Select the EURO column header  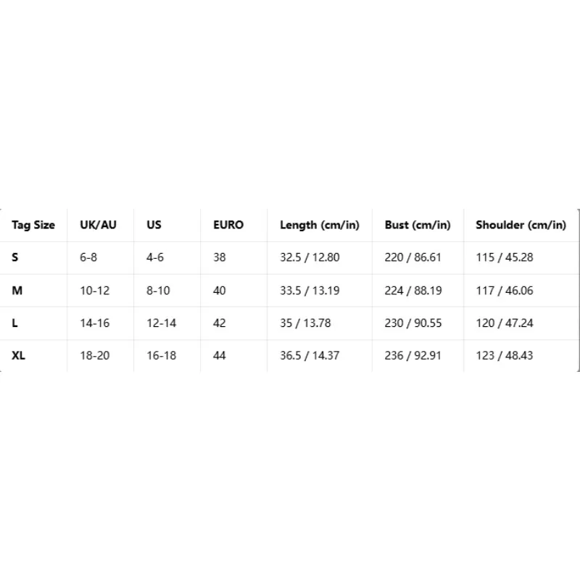(228, 225)
